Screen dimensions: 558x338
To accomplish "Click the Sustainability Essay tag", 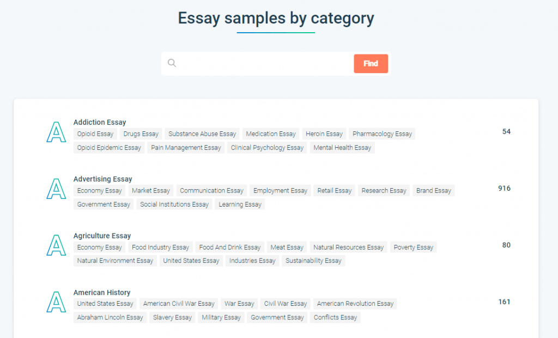I will coord(313,261).
